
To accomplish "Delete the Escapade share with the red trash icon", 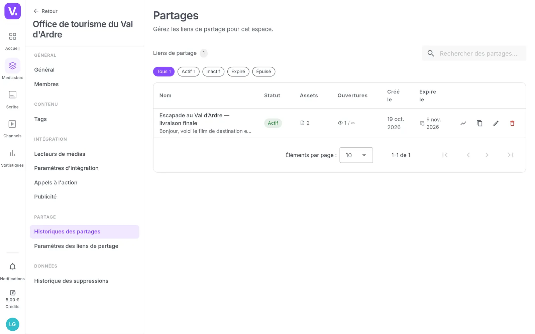I will (512, 123).
